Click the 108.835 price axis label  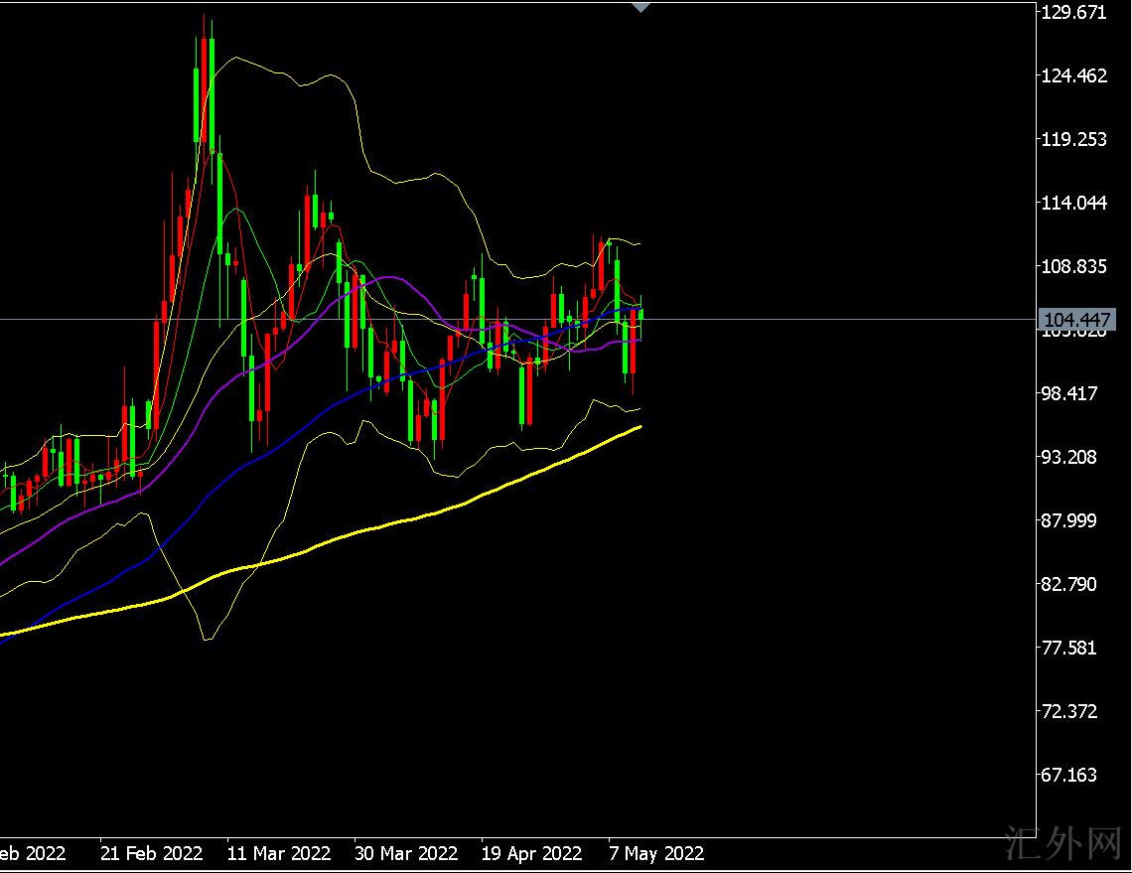[x=1074, y=266]
